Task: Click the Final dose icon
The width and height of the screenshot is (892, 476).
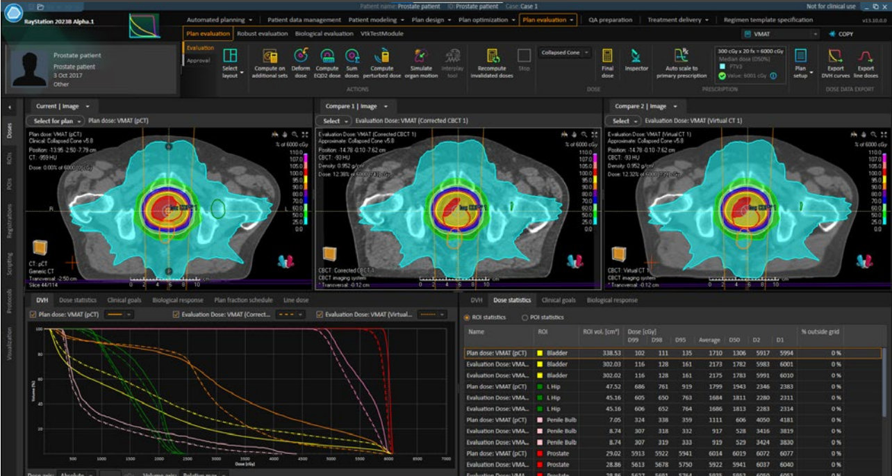Action: pos(607,57)
